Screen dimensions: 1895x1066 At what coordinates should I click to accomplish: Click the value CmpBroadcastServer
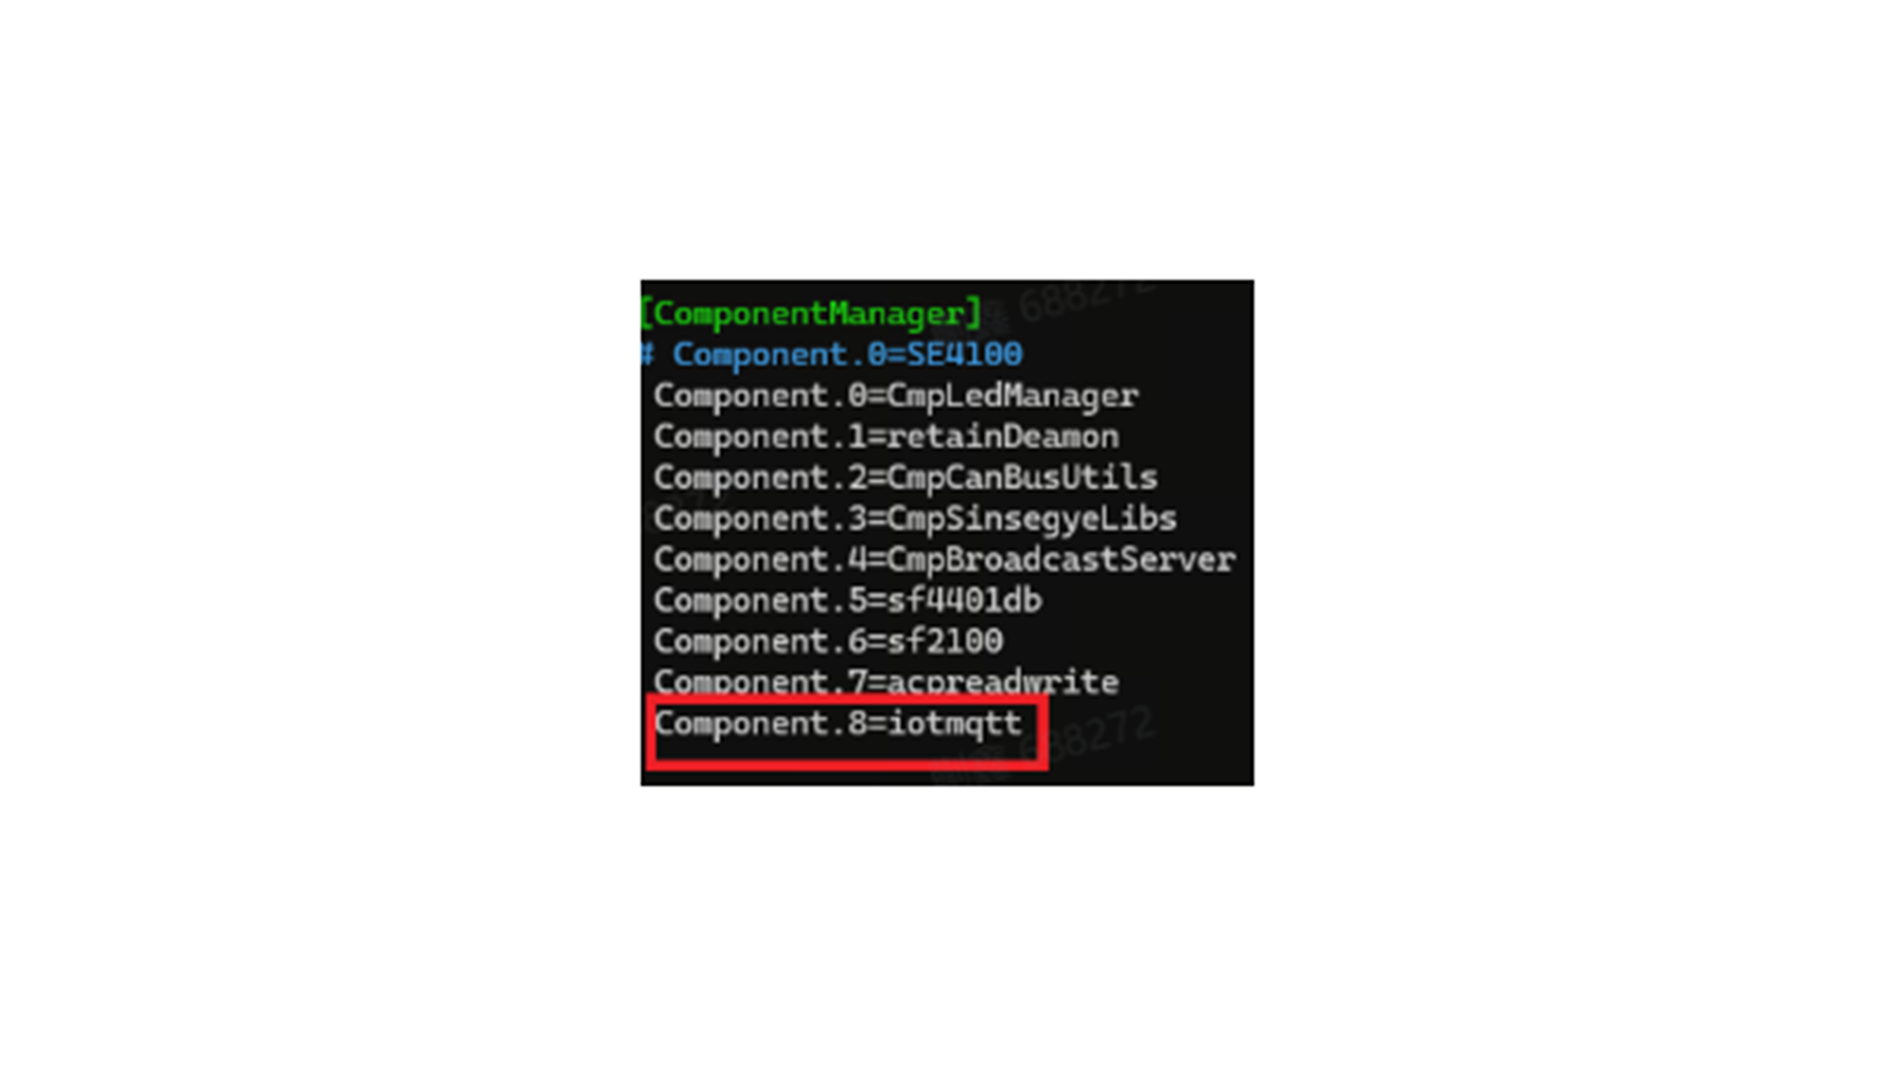[x=1061, y=560]
